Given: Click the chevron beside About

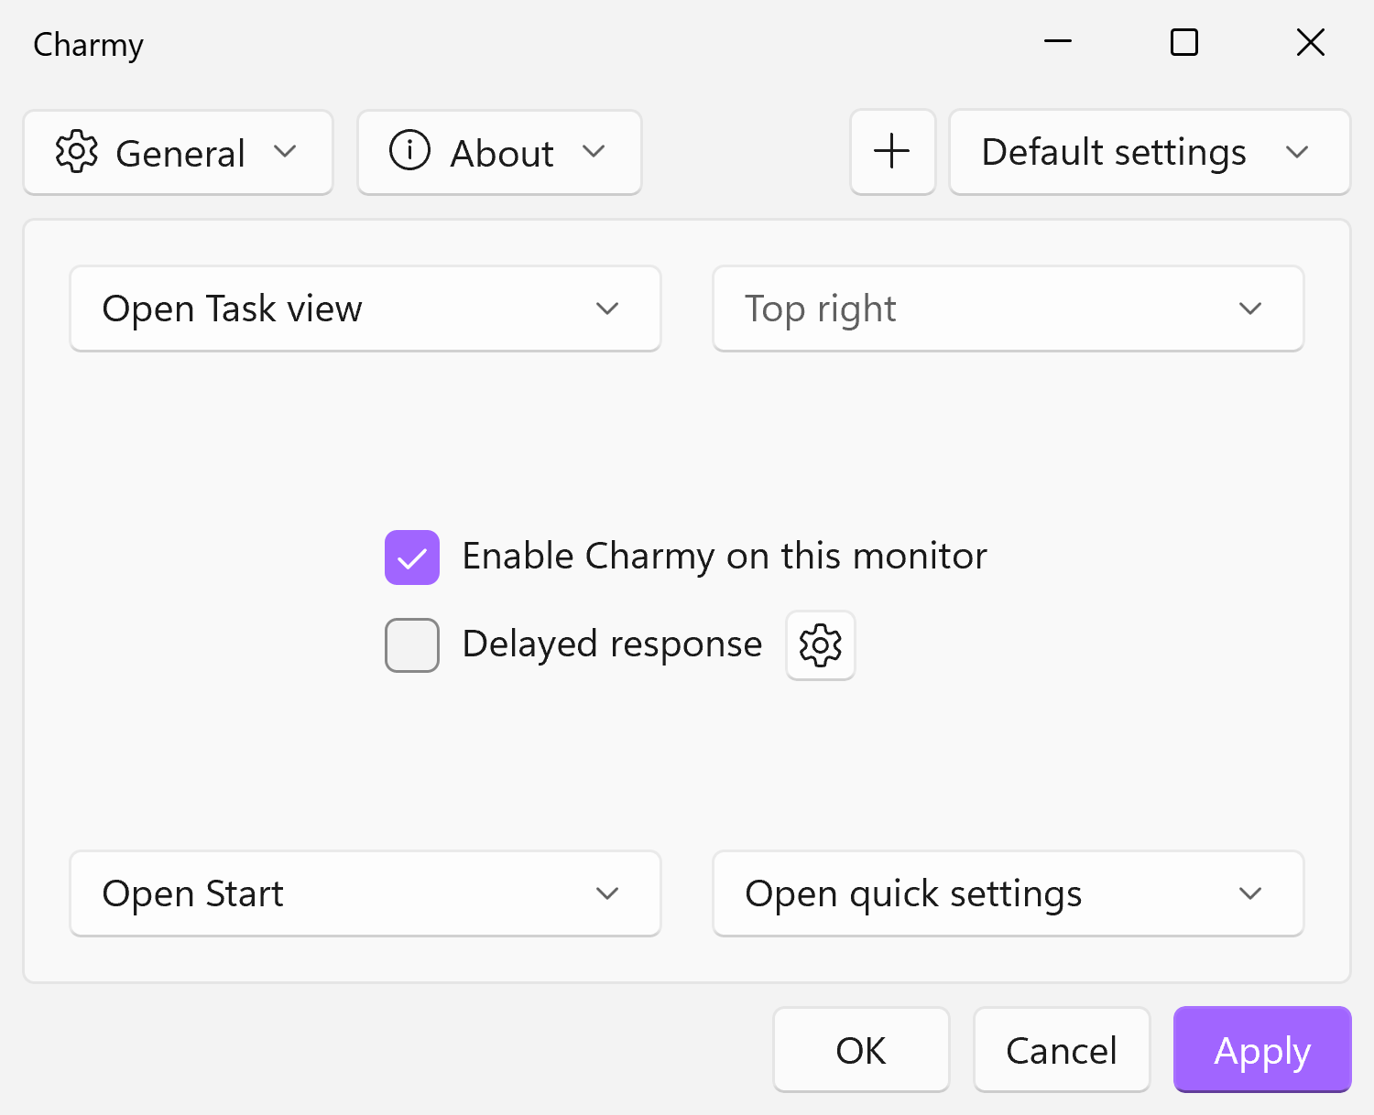Looking at the screenshot, I should pos(595,152).
